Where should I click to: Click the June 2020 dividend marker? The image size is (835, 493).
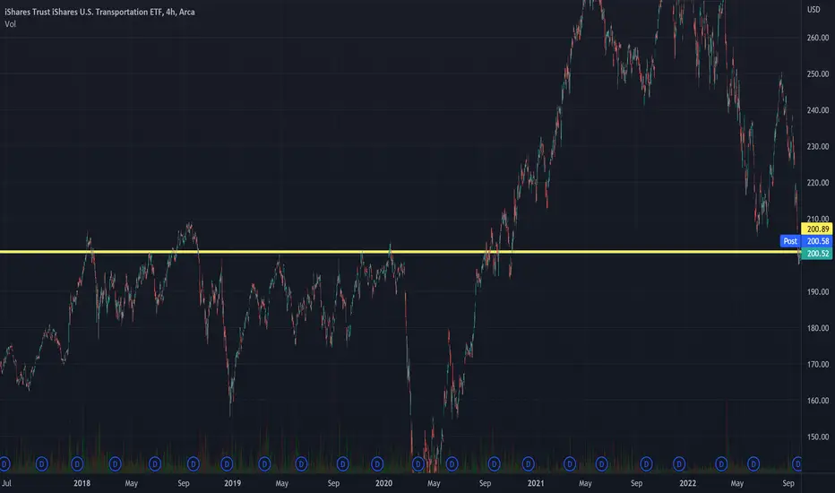tap(452, 464)
